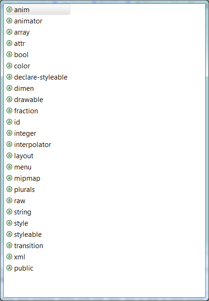Click the icon beside plurals
Image resolution: width=209 pixels, height=301 pixels.
pos(9,189)
